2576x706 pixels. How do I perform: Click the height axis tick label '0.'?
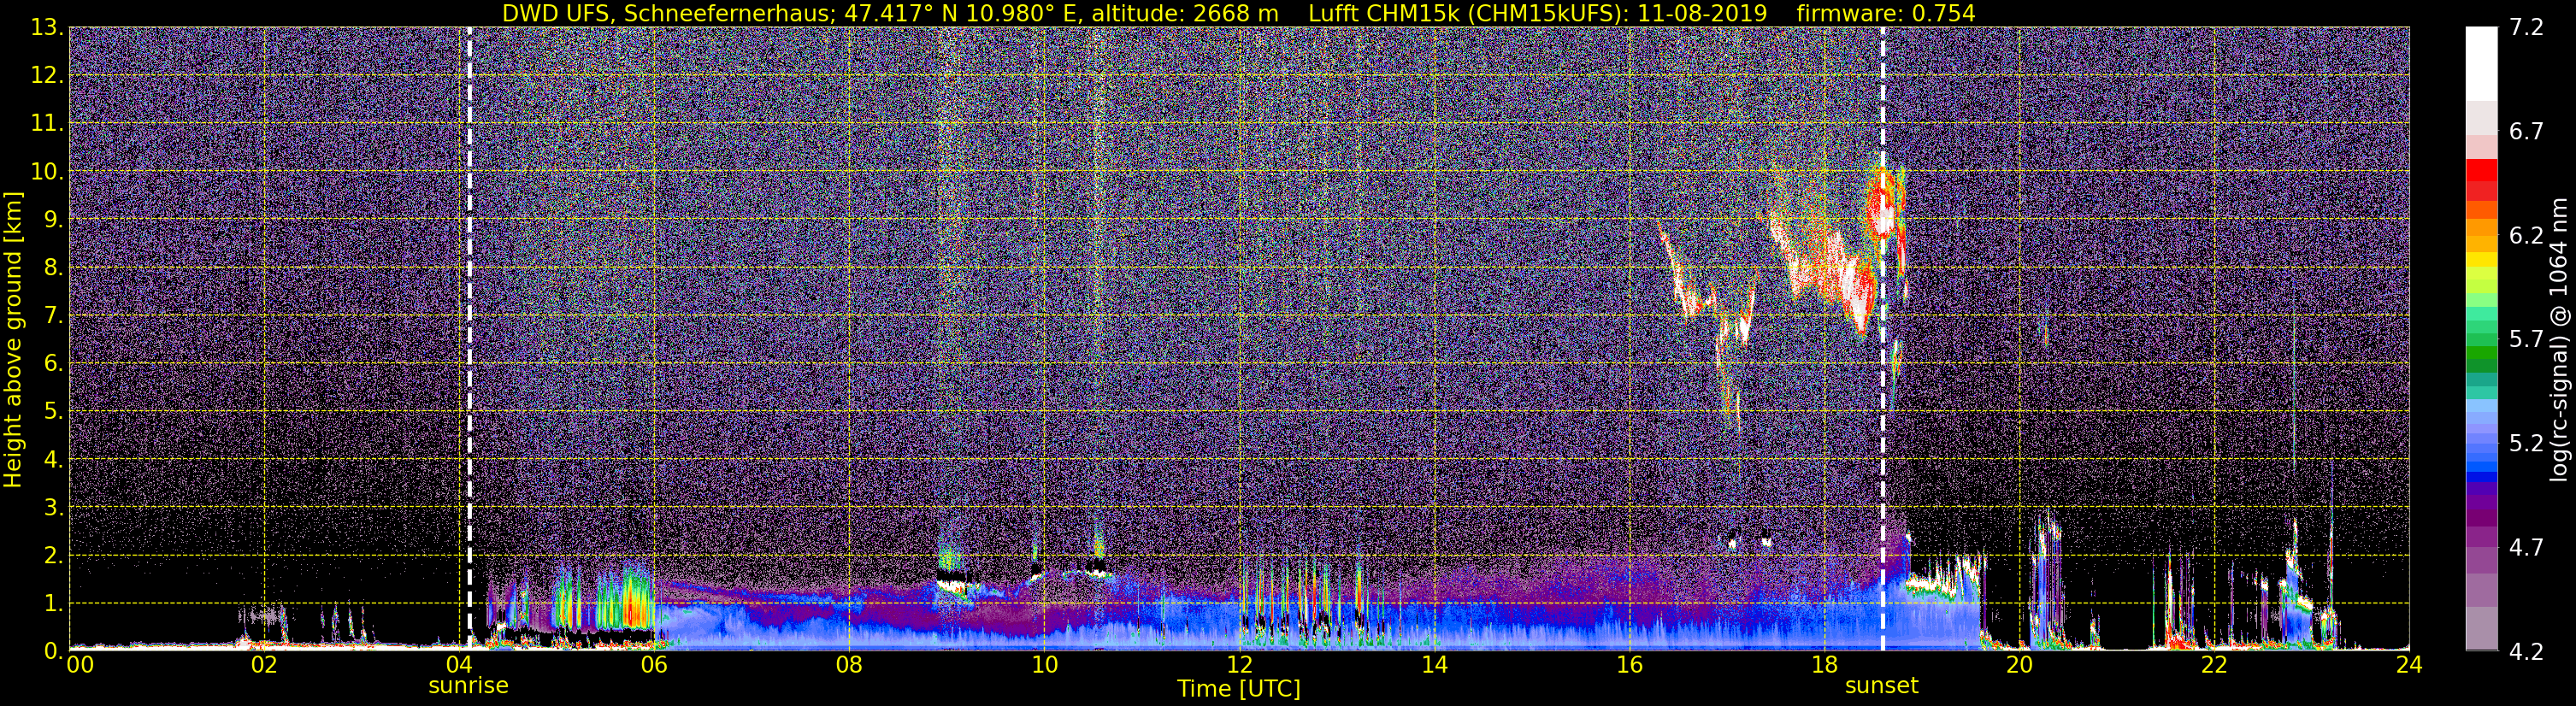point(53,651)
